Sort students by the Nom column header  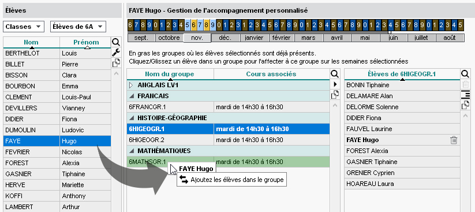coord(32,43)
